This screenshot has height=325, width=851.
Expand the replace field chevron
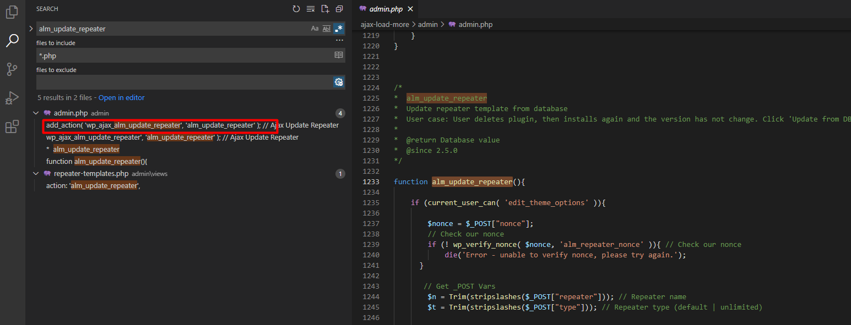(31, 29)
